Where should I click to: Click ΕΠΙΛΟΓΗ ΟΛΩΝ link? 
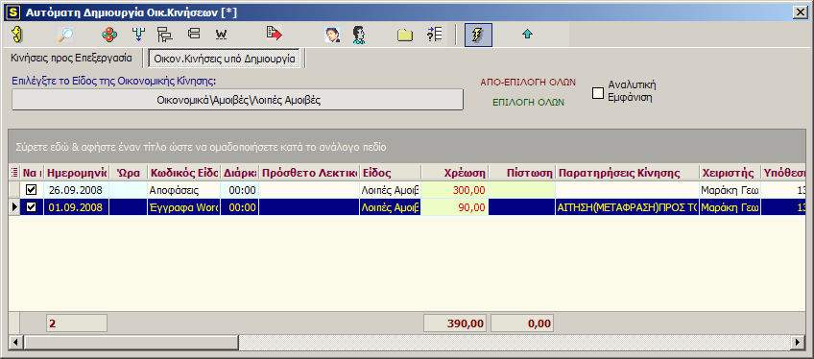coord(529,102)
